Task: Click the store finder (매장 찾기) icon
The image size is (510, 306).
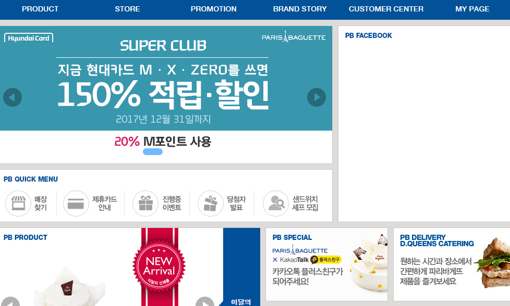Action: (18, 203)
